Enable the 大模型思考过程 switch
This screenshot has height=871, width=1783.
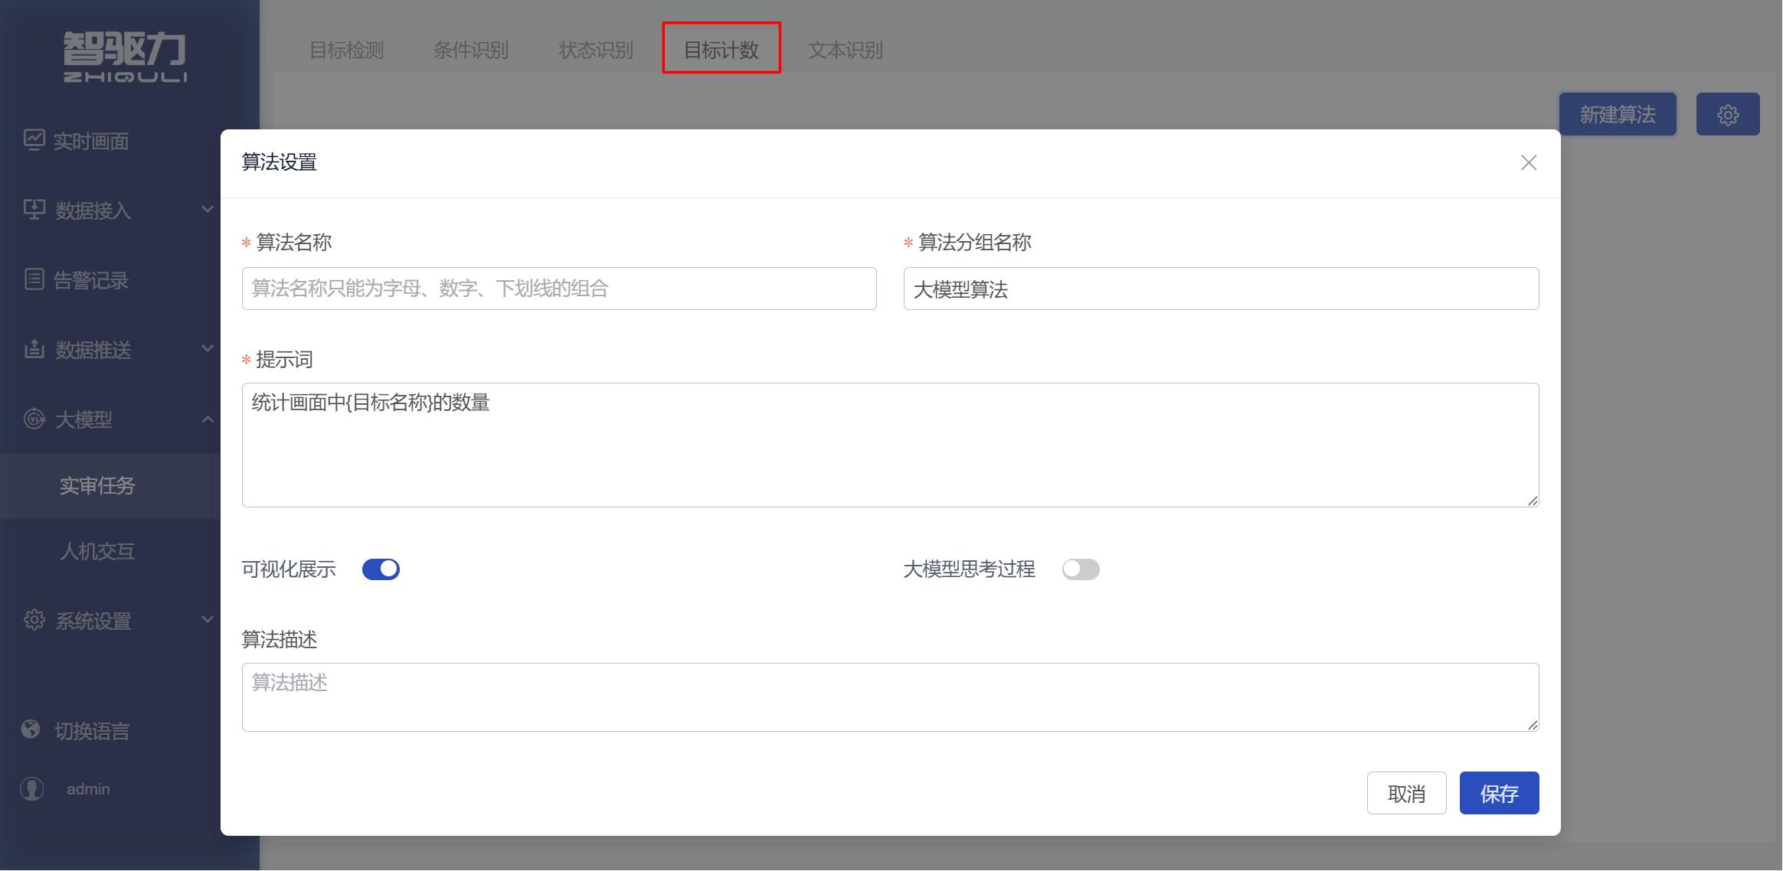click(x=1080, y=569)
